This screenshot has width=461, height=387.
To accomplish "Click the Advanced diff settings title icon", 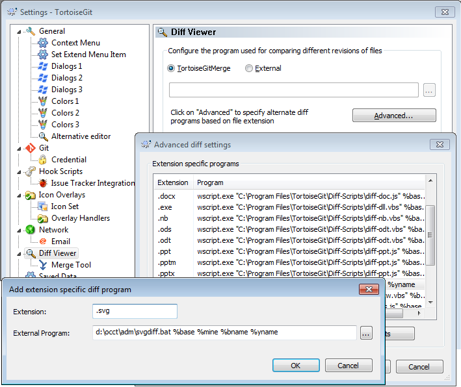I will click(x=146, y=144).
